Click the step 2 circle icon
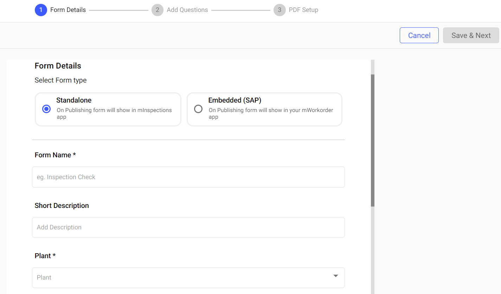The image size is (501, 294). click(157, 10)
